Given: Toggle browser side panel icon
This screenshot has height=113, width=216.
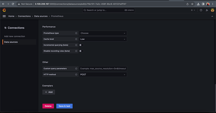Looking at the screenshot, I should click(x=203, y=4).
